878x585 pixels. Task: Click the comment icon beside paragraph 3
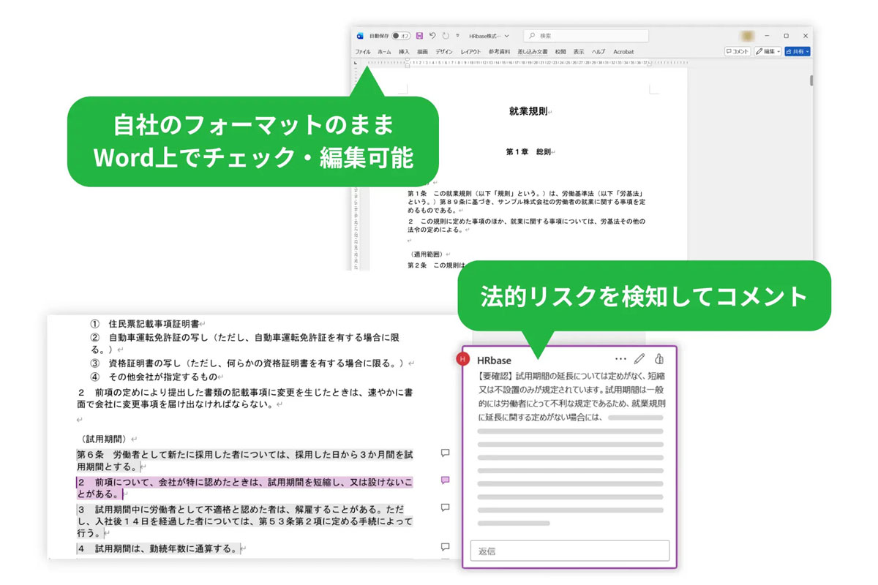(445, 507)
